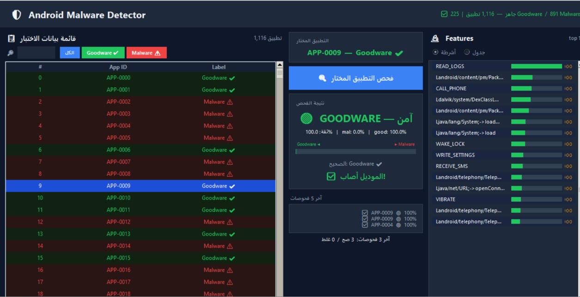Image resolution: width=580 pixels, height=297 pixels.
Task: Select the APP-0017 row
Action: [140, 282]
